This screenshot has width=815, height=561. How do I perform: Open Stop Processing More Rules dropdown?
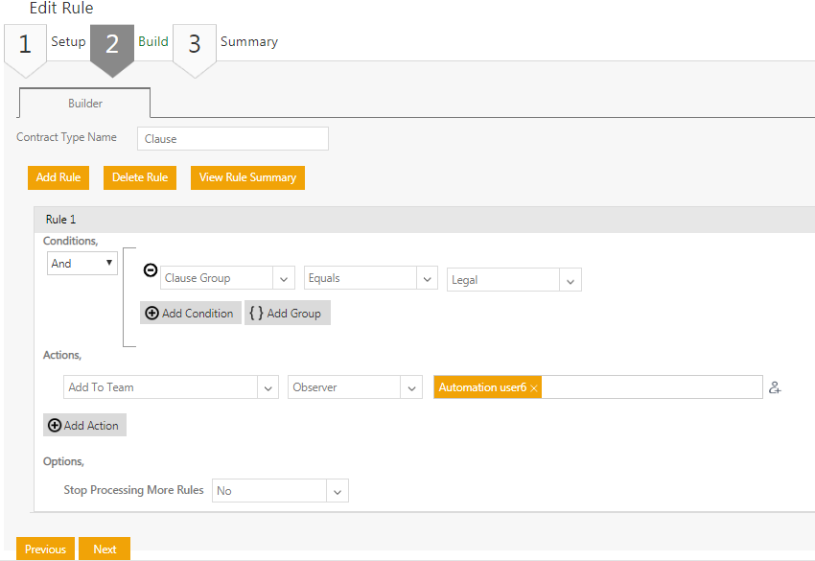pos(338,491)
